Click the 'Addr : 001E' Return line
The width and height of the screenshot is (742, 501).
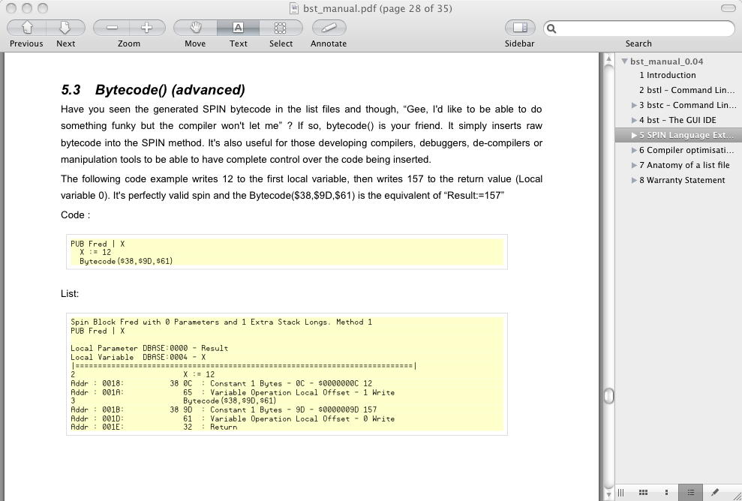click(154, 427)
